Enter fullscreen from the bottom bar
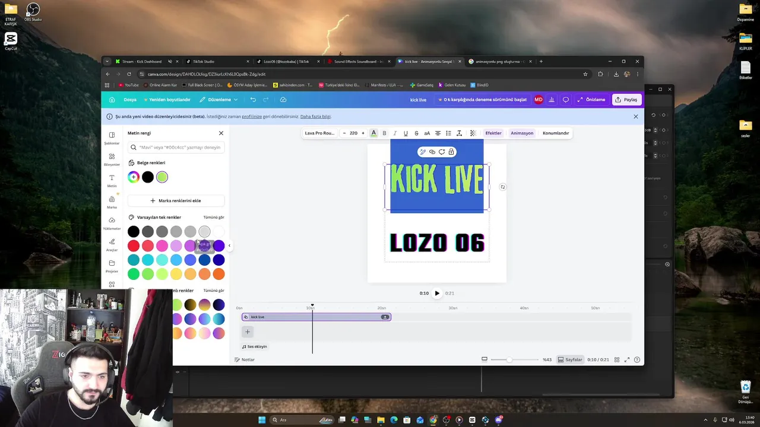 coord(627,359)
